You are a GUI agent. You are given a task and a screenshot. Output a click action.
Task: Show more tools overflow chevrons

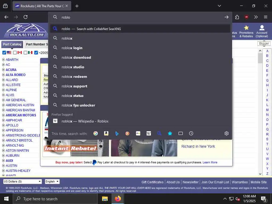pos(256,17)
